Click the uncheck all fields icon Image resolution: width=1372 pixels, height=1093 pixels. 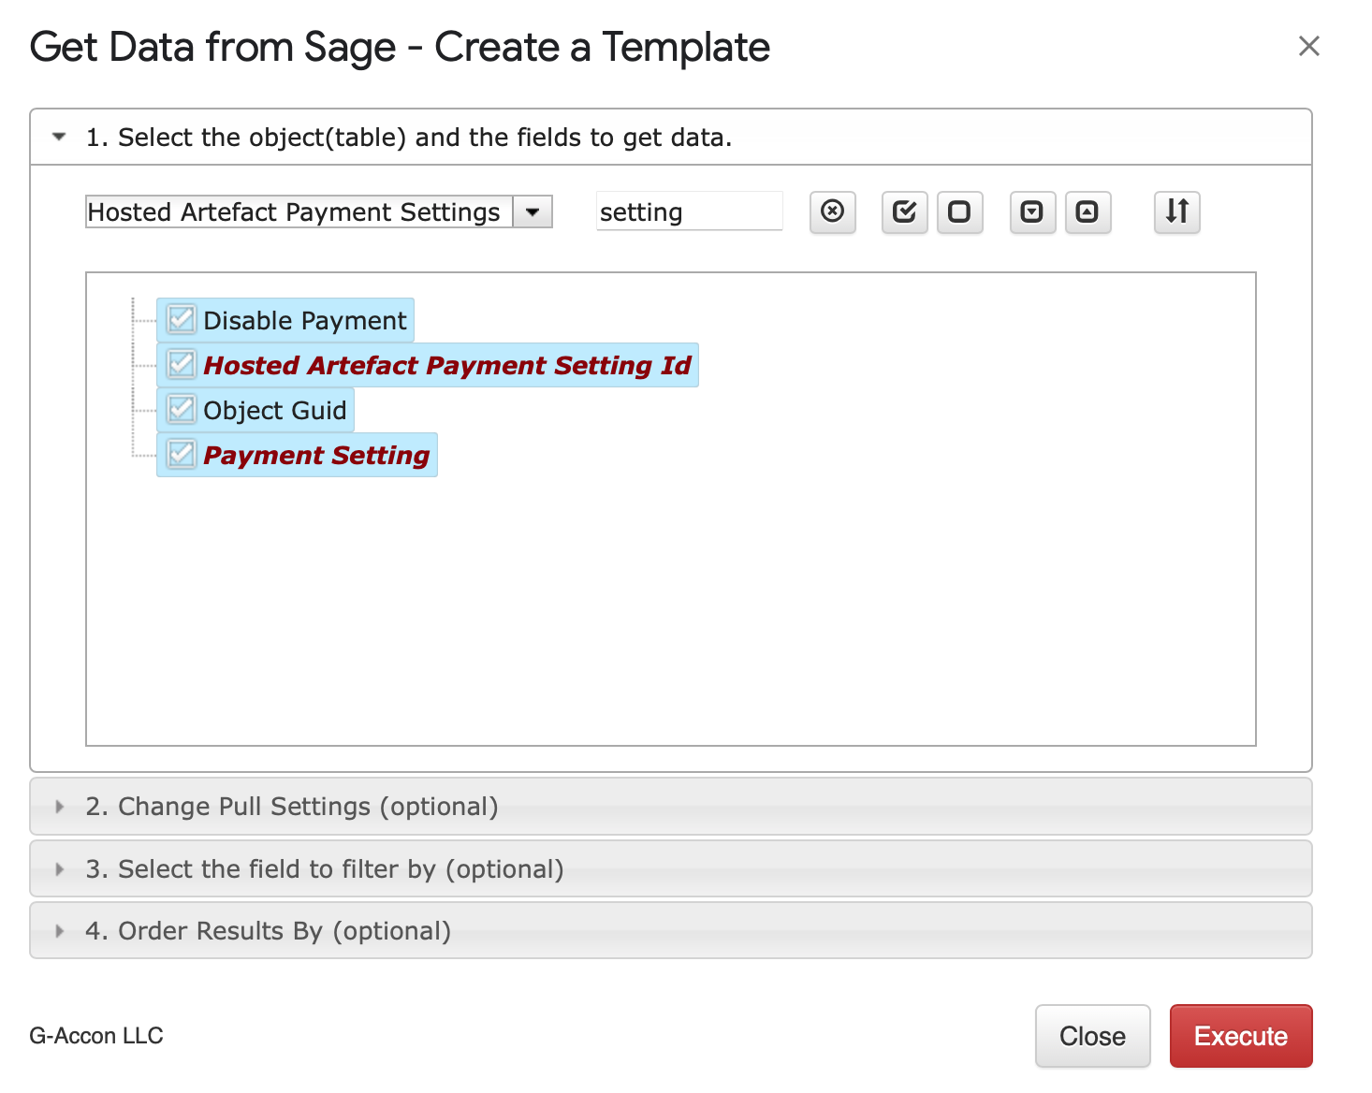[959, 211]
